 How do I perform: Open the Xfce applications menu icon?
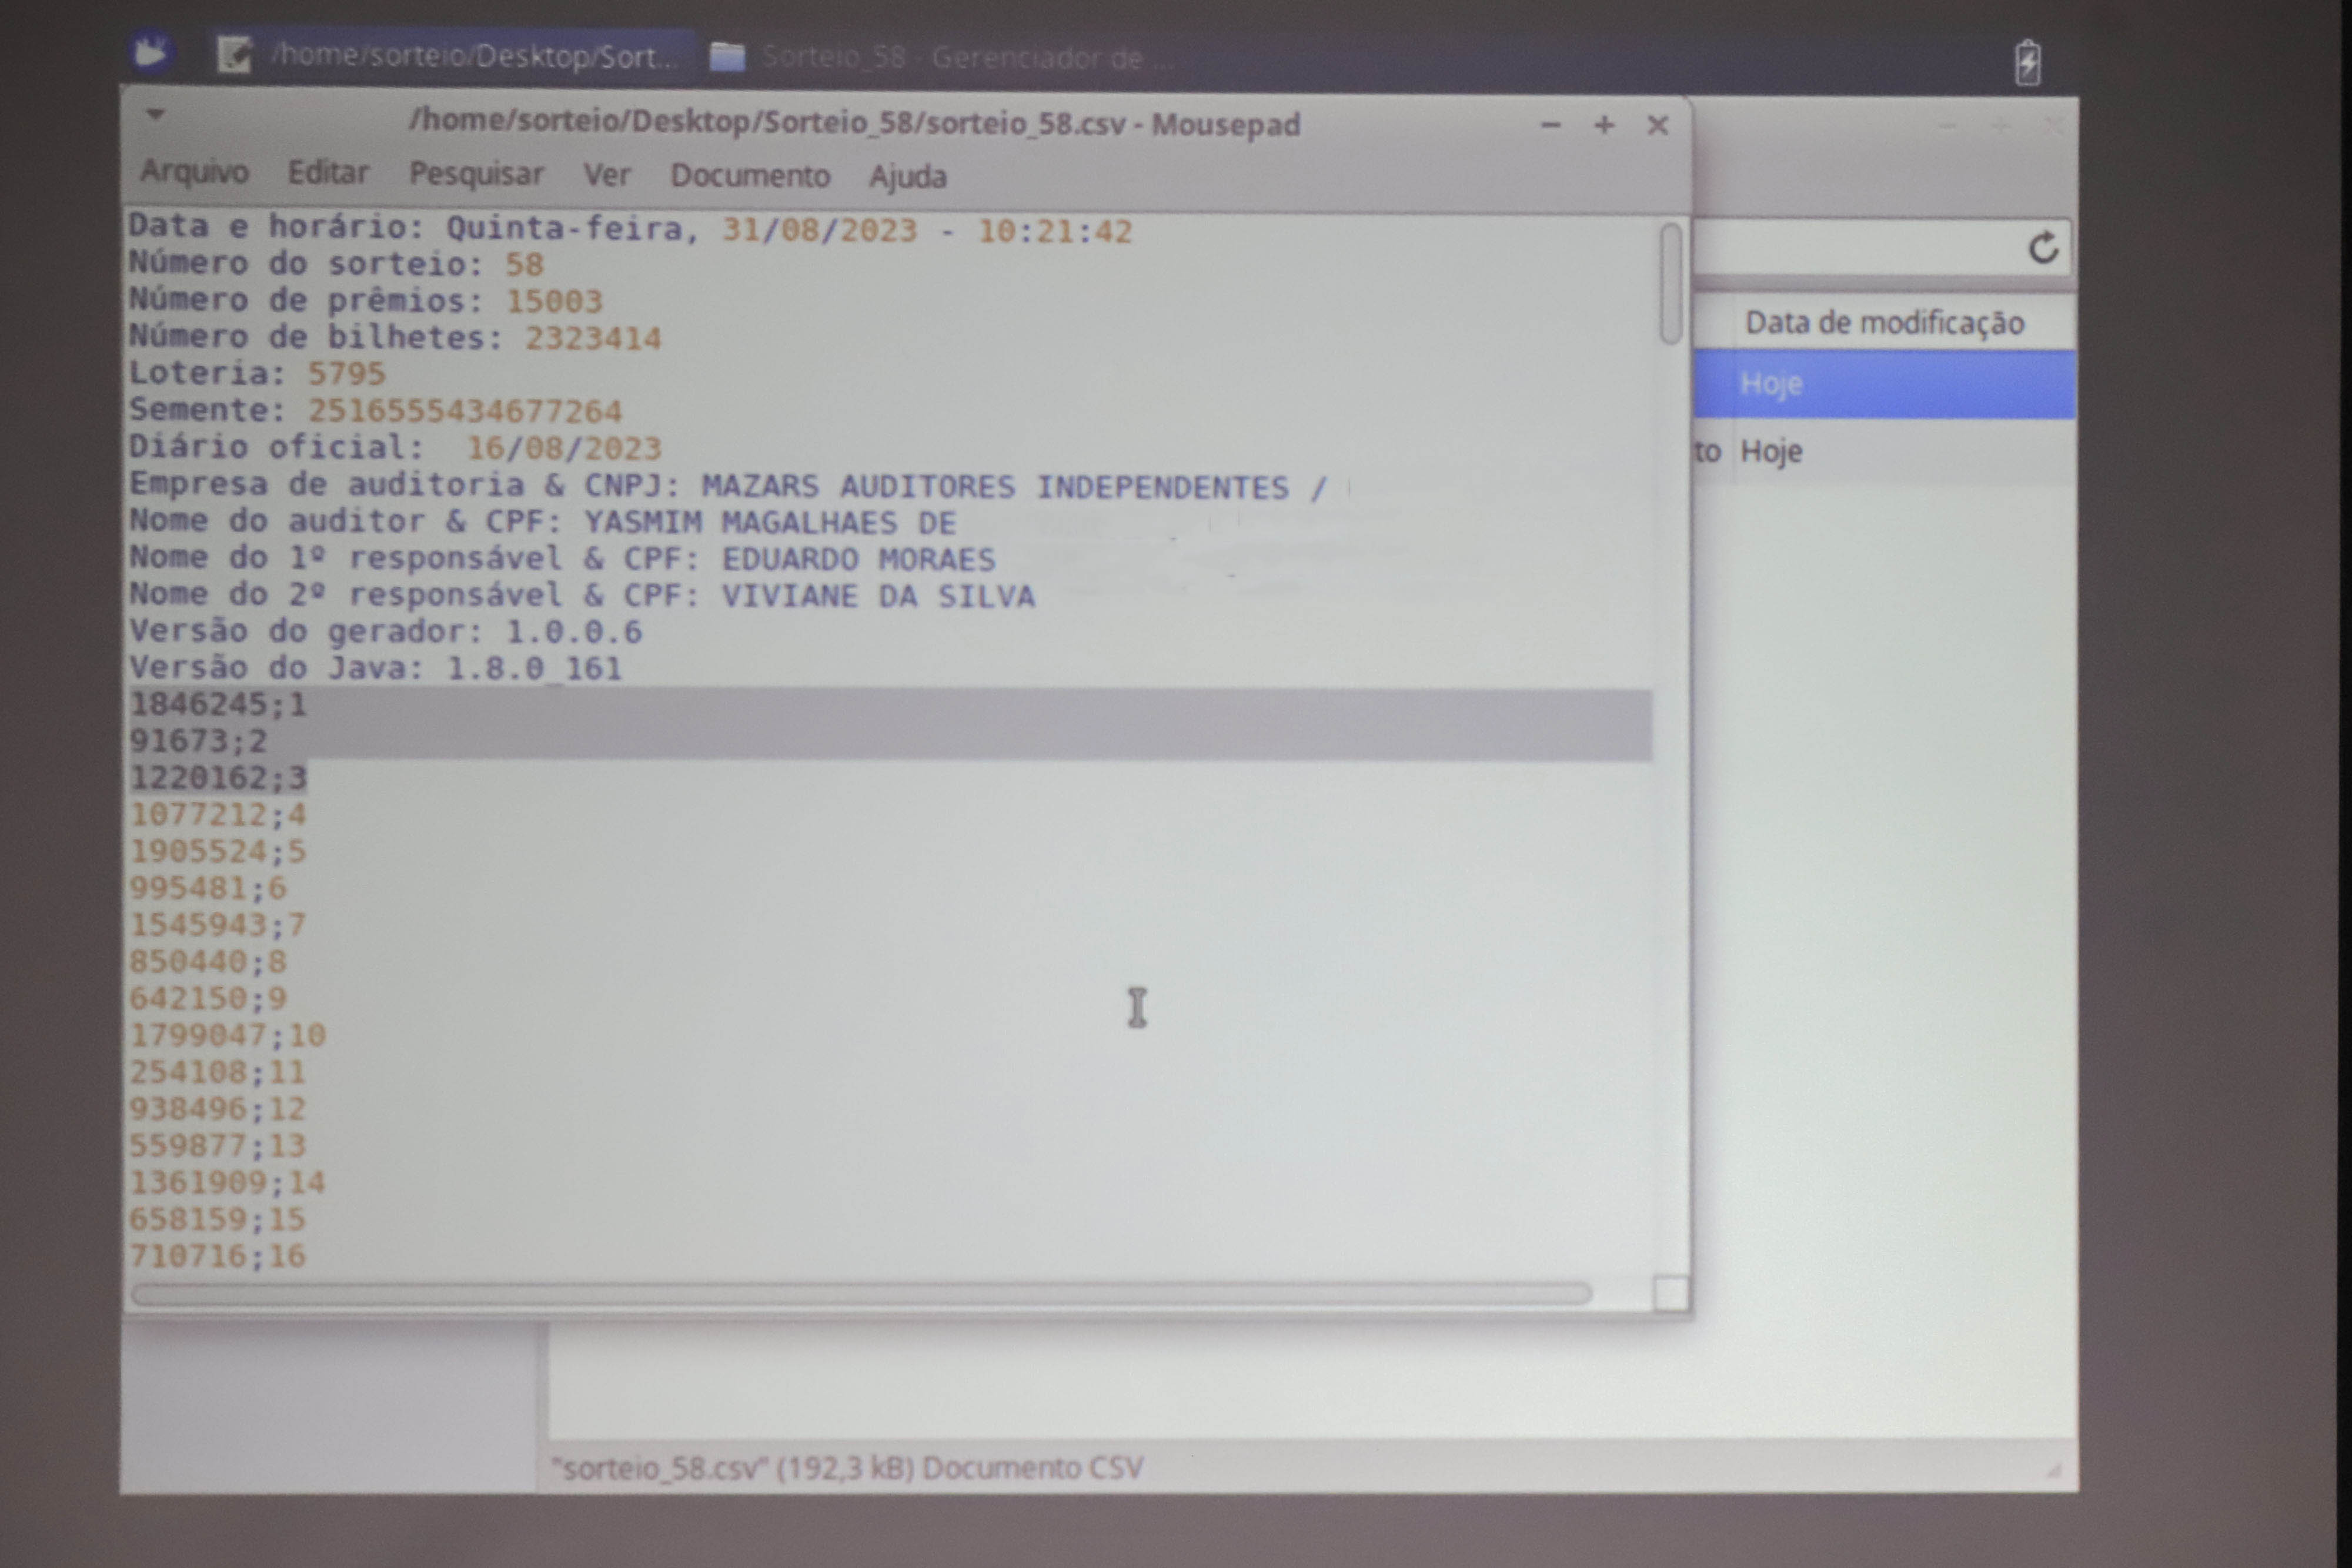152,50
